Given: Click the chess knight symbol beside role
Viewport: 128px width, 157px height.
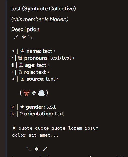Looking at the screenshot, I should [x=20, y=72].
